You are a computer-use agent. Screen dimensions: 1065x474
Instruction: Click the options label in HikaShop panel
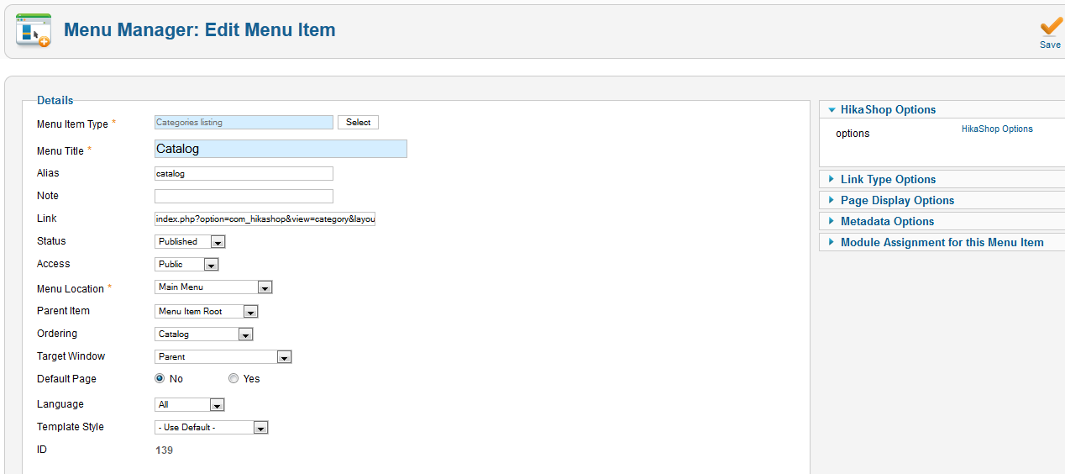[853, 134]
